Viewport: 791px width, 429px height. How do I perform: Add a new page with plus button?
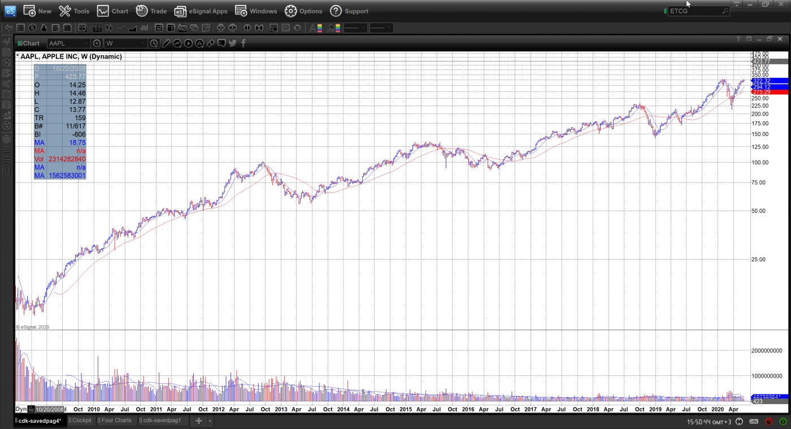point(198,421)
